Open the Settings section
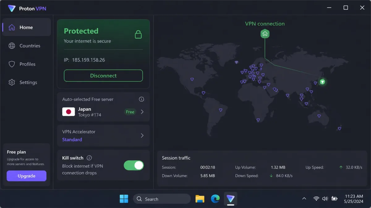The image size is (371, 208). [x=27, y=82]
